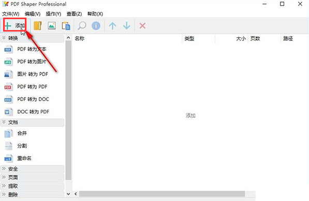Select 图片 转为 PDF option
The width and height of the screenshot is (309, 201).
tap(33, 74)
